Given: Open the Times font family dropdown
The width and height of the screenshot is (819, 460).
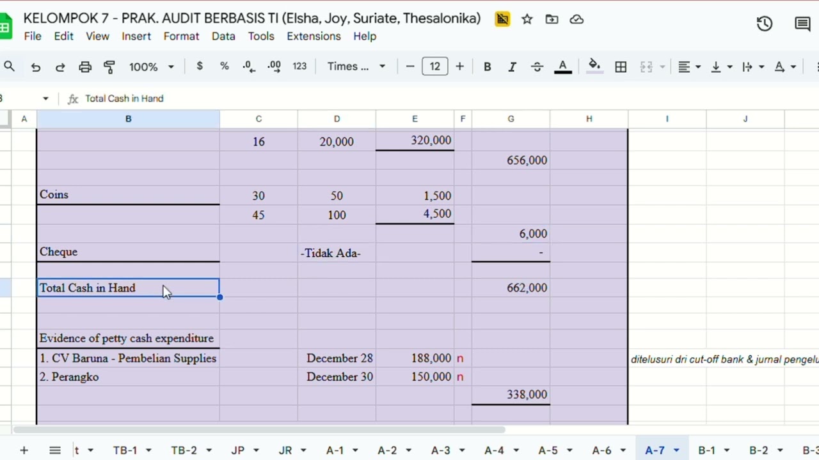Looking at the screenshot, I should (356, 66).
